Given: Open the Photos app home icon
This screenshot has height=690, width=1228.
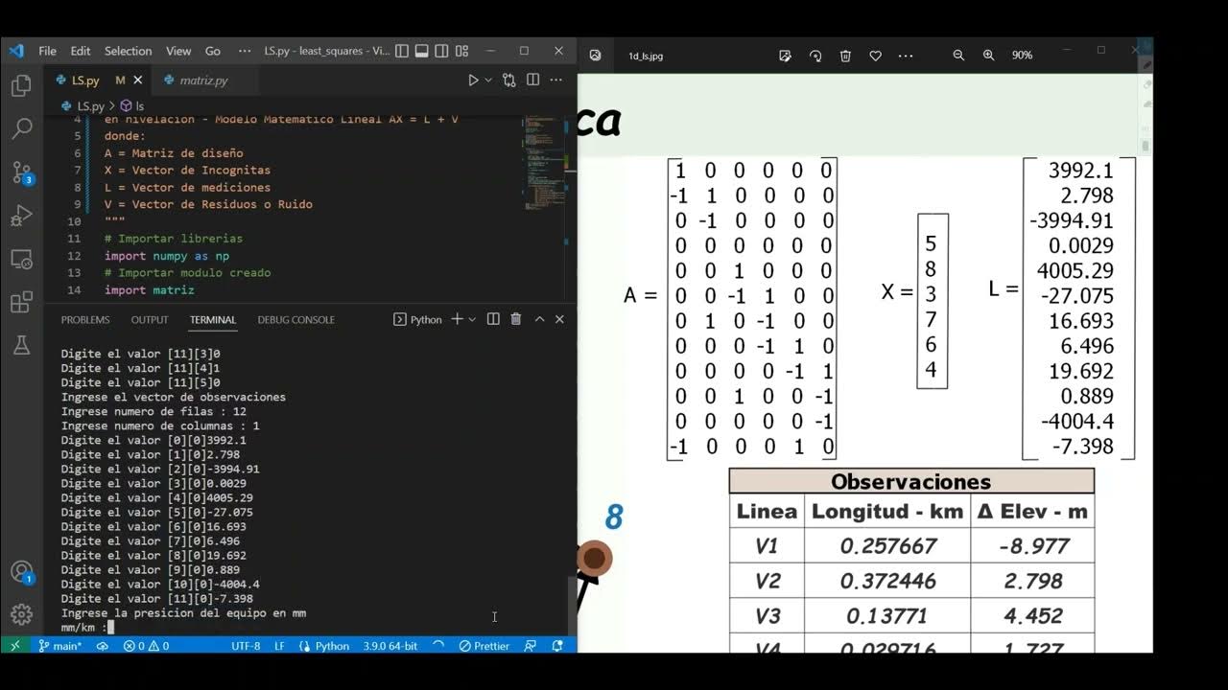Looking at the screenshot, I should (x=595, y=56).
